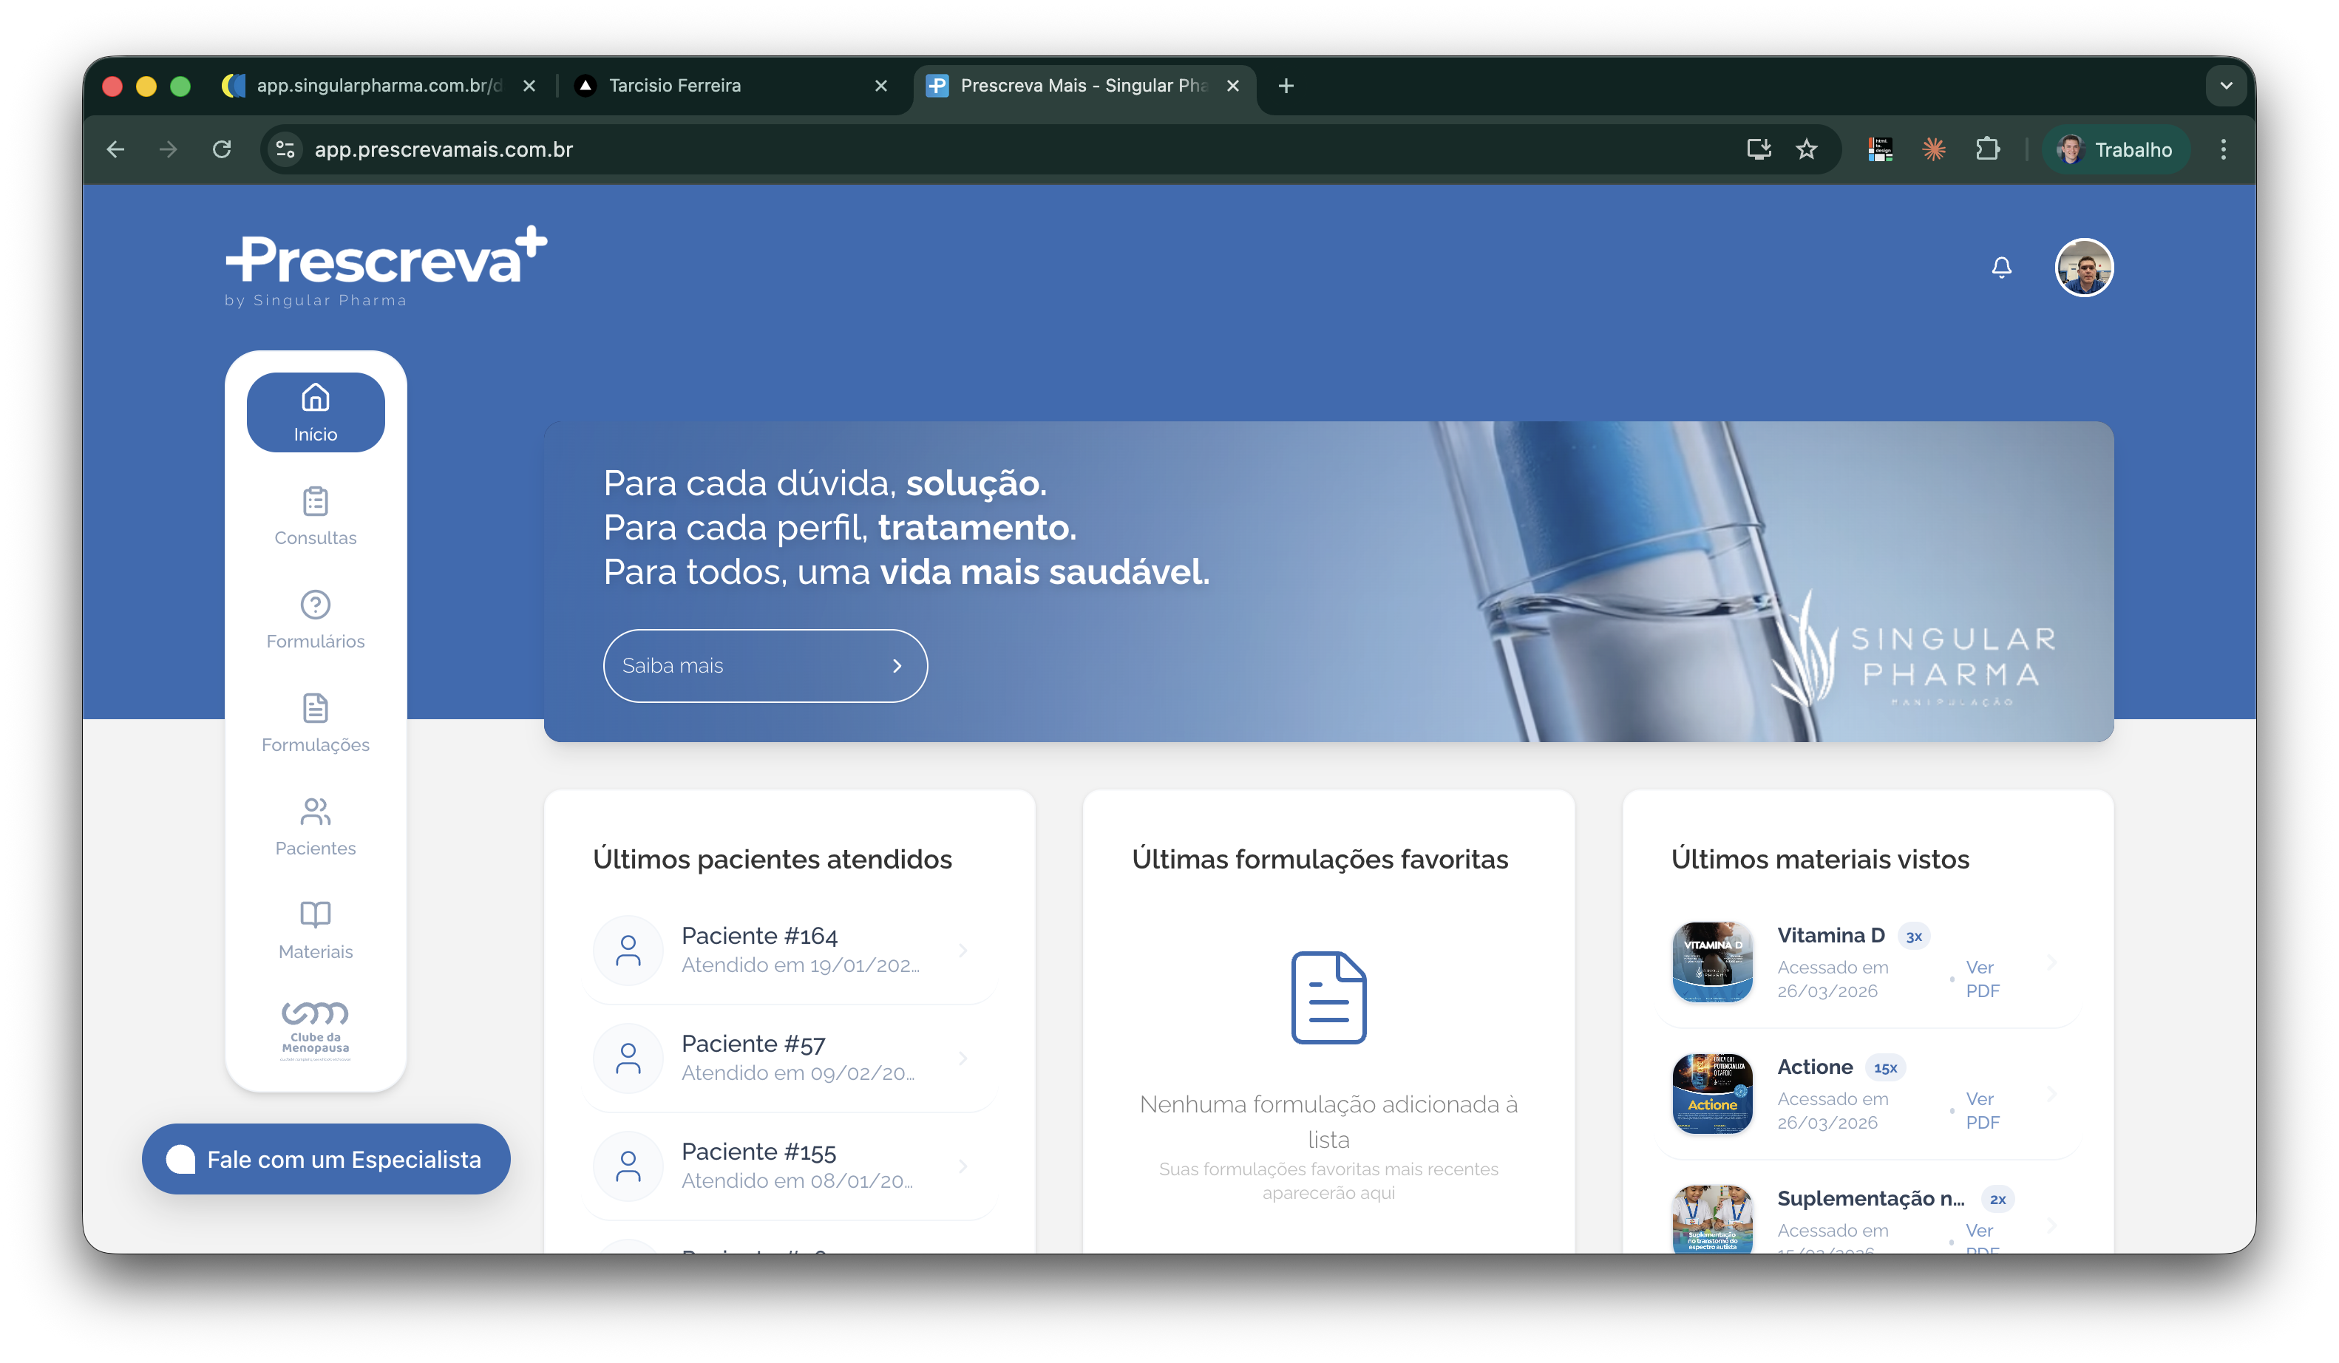Expand the Paciente #57 row chevron
Image resolution: width=2339 pixels, height=1363 pixels.
[963, 1058]
